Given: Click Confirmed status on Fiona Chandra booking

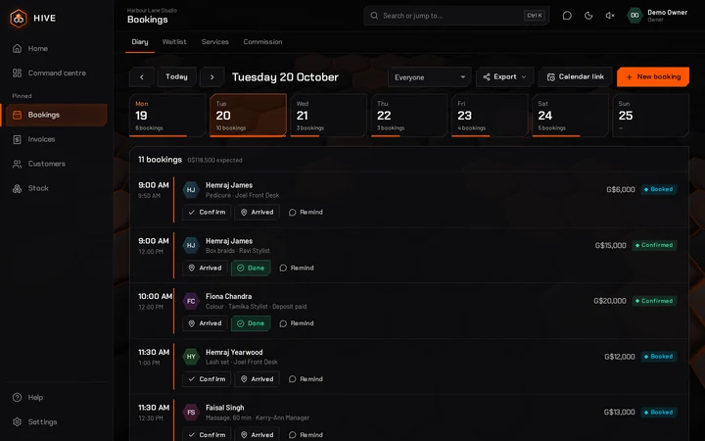Looking at the screenshot, I should point(654,301).
